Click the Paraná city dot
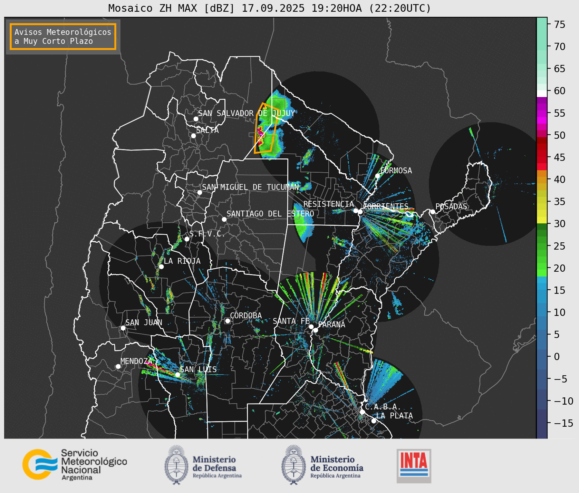The image size is (579, 493). pos(316,330)
